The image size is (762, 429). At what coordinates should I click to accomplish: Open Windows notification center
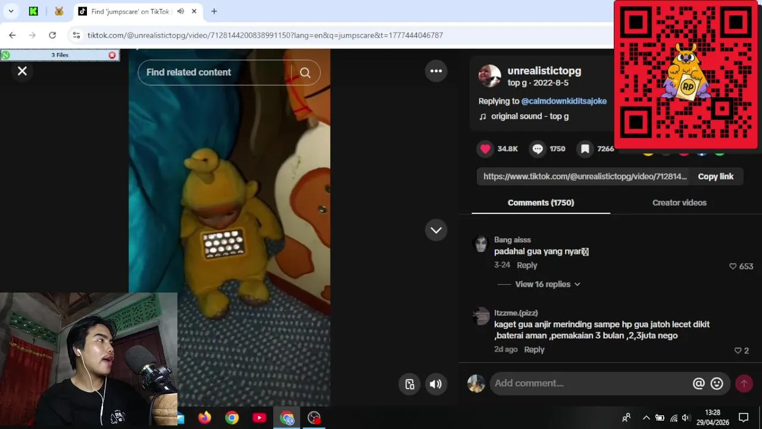(x=744, y=418)
